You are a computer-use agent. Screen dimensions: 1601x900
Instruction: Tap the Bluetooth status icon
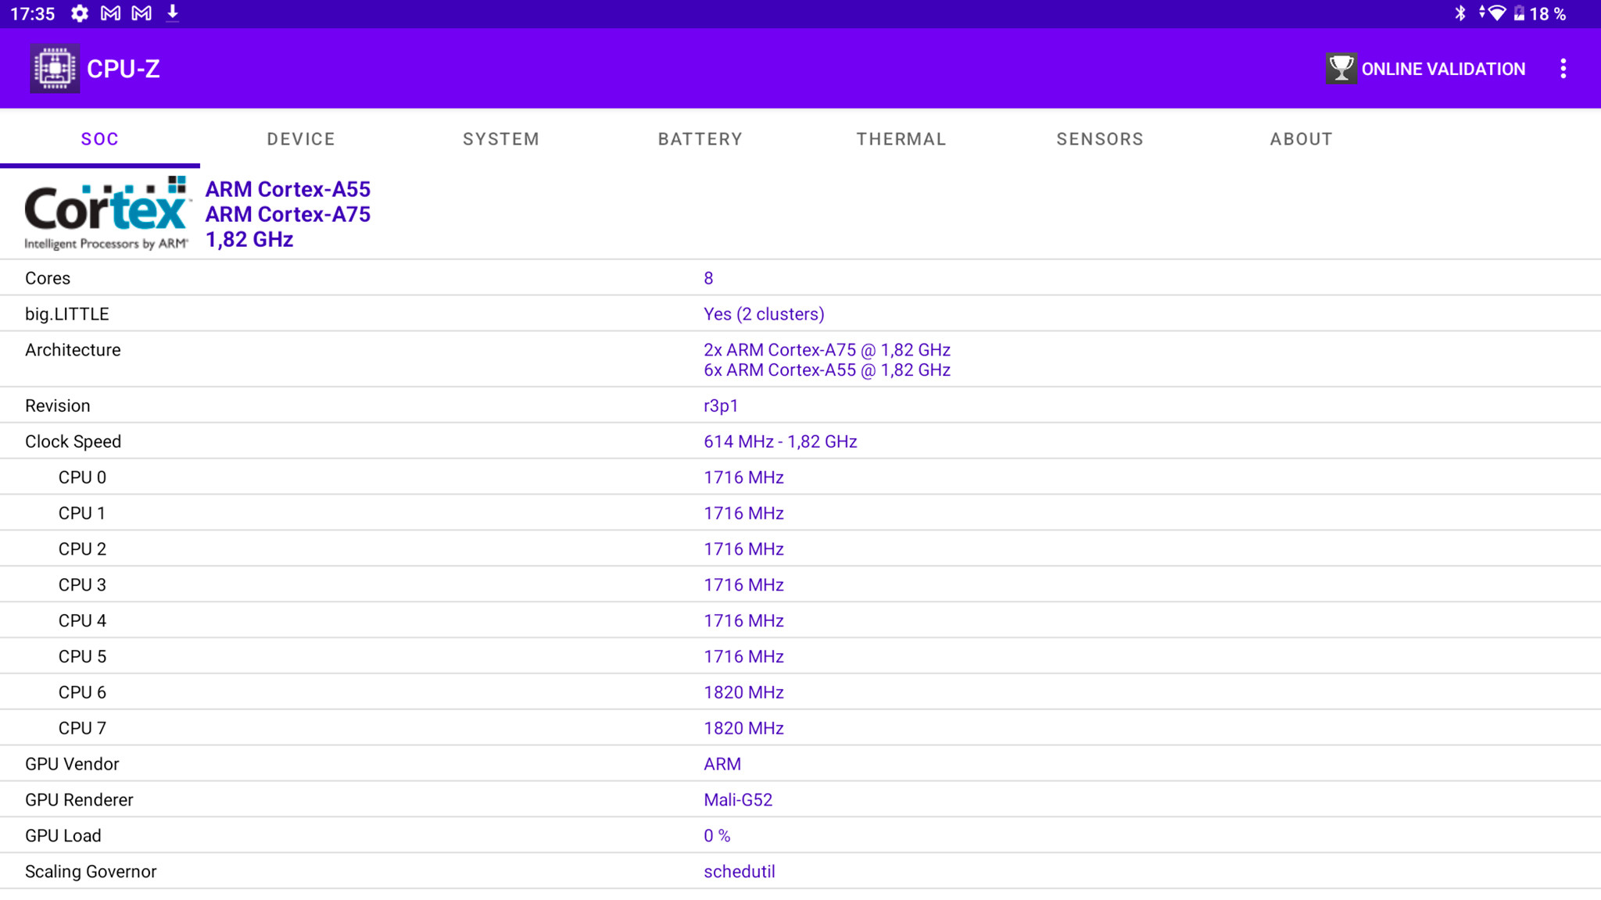click(x=1460, y=13)
